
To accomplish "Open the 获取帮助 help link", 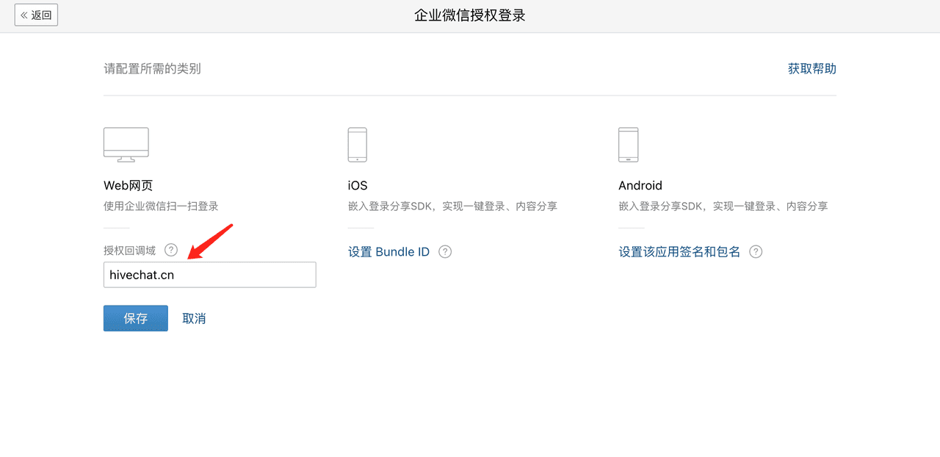I will tap(812, 68).
